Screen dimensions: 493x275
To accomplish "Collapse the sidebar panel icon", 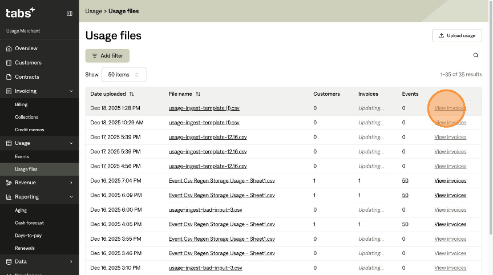I will [x=70, y=13].
